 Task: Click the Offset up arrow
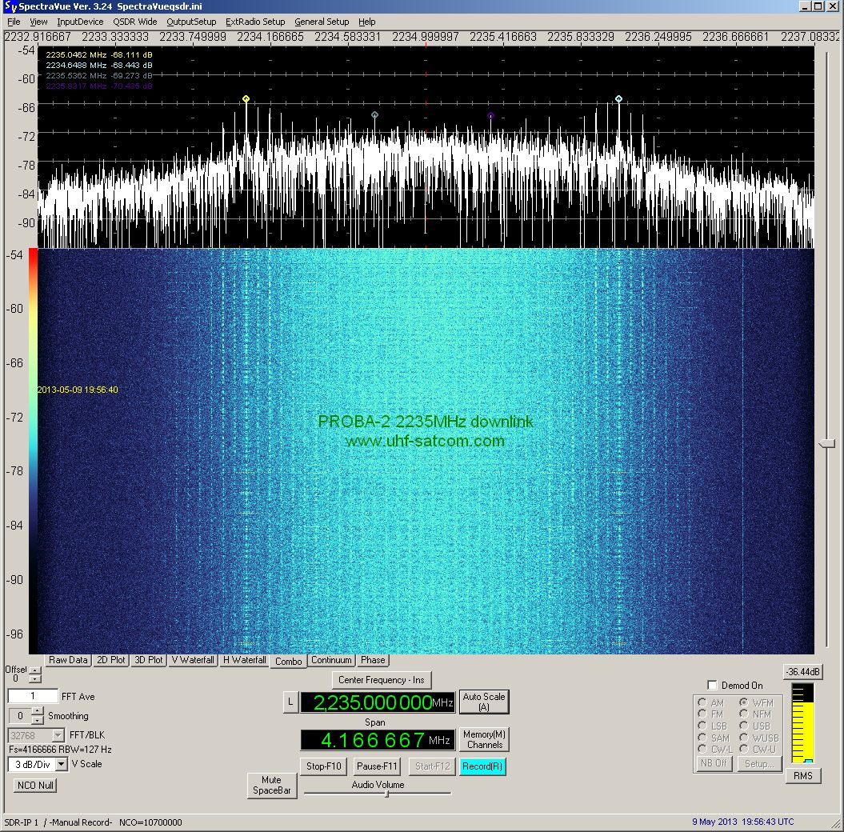click(x=34, y=670)
